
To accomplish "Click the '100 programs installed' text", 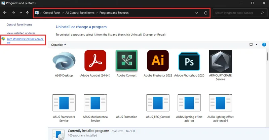I will click(82, 136).
